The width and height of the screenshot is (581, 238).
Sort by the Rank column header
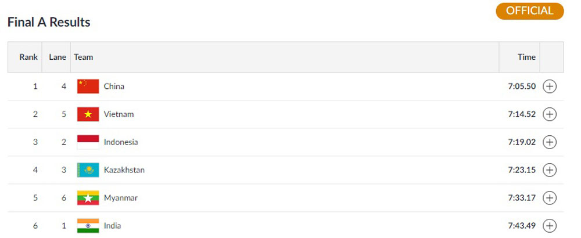click(x=28, y=57)
